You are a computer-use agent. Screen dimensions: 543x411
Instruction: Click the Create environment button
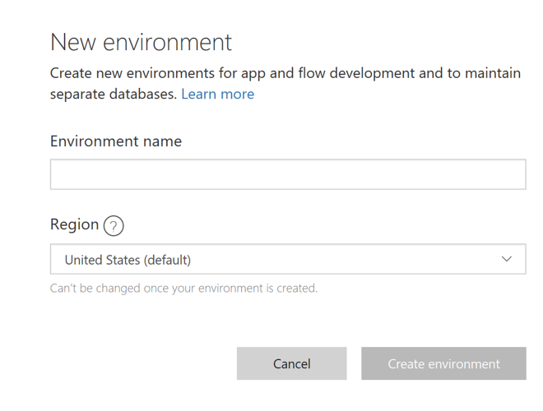coord(443,363)
